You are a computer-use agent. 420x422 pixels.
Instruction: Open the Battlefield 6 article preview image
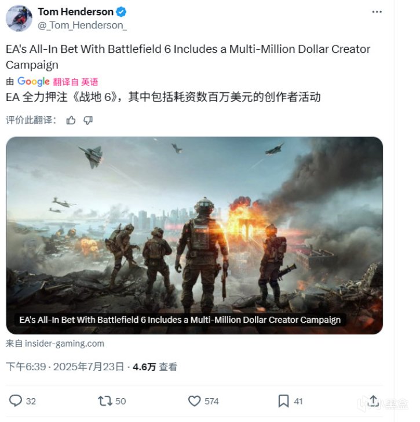pyautogui.click(x=195, y=236)
